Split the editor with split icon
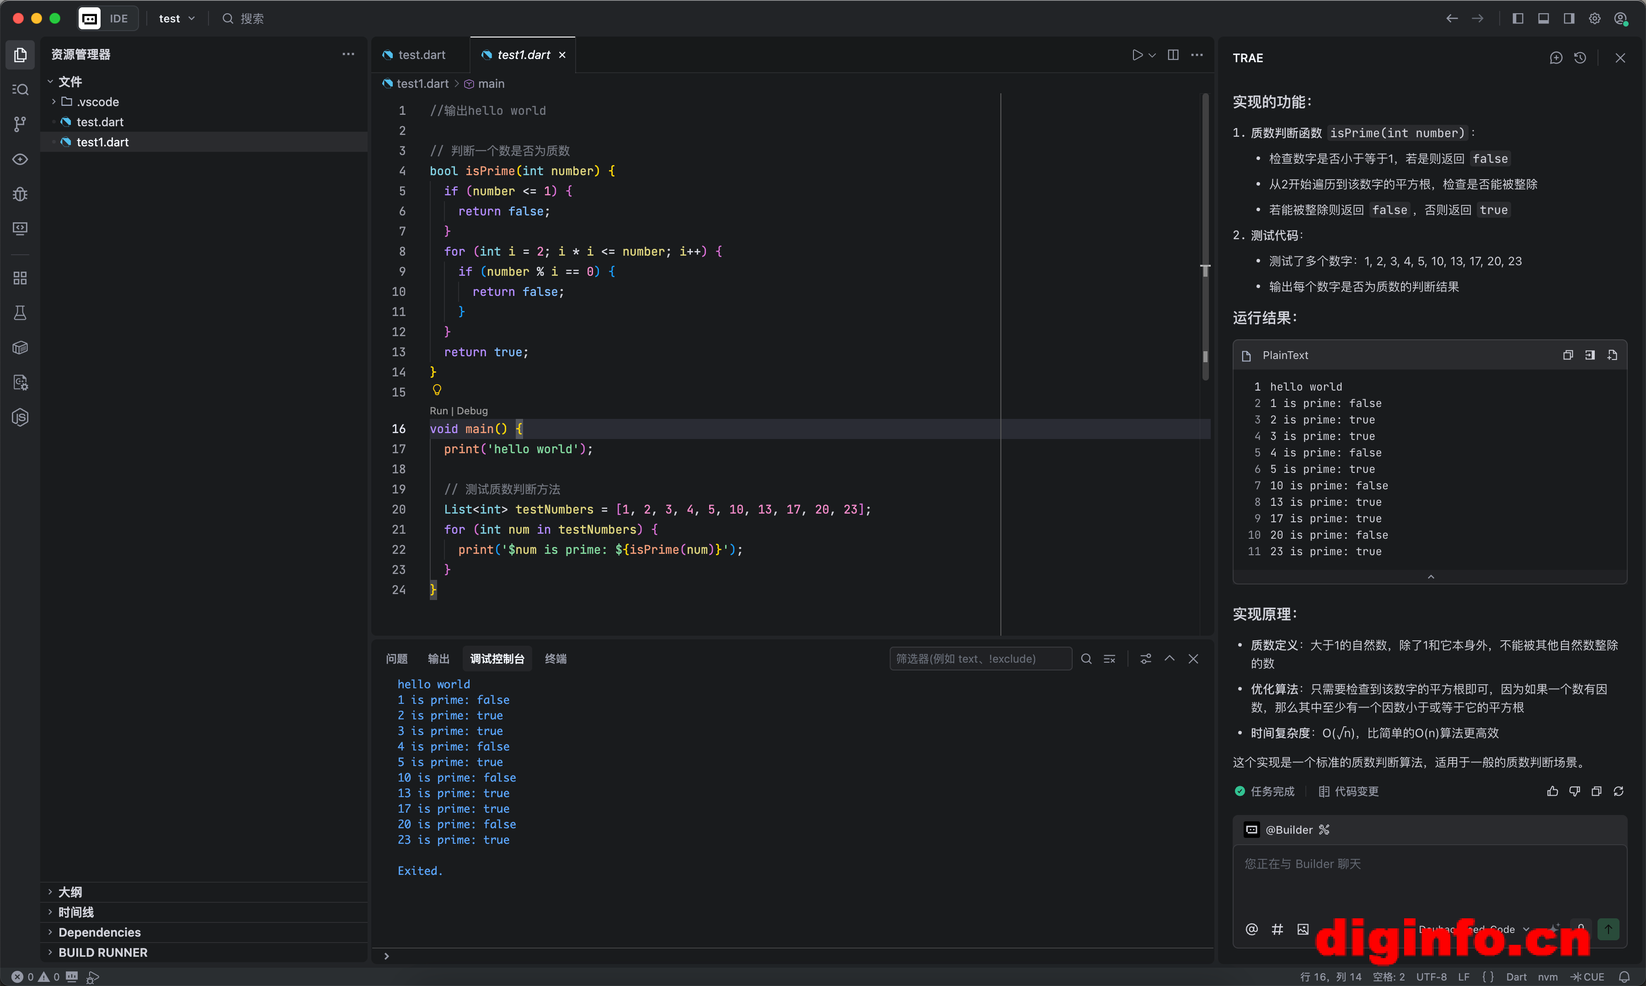This screenshot has height=986, width=1646. 1173,55
